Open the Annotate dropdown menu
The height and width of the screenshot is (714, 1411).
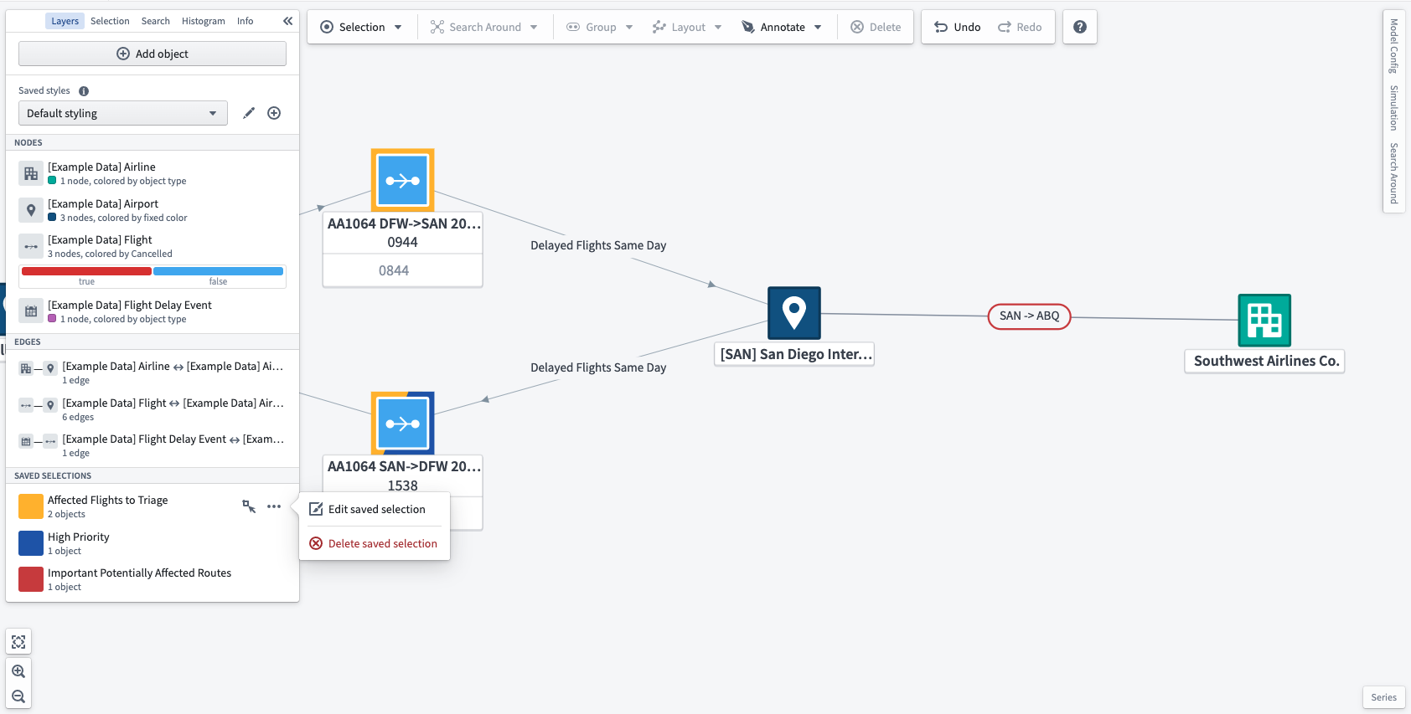pyautogui.click(x=782, y=27)
